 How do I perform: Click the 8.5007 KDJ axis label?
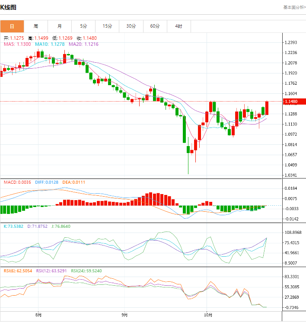291,263
